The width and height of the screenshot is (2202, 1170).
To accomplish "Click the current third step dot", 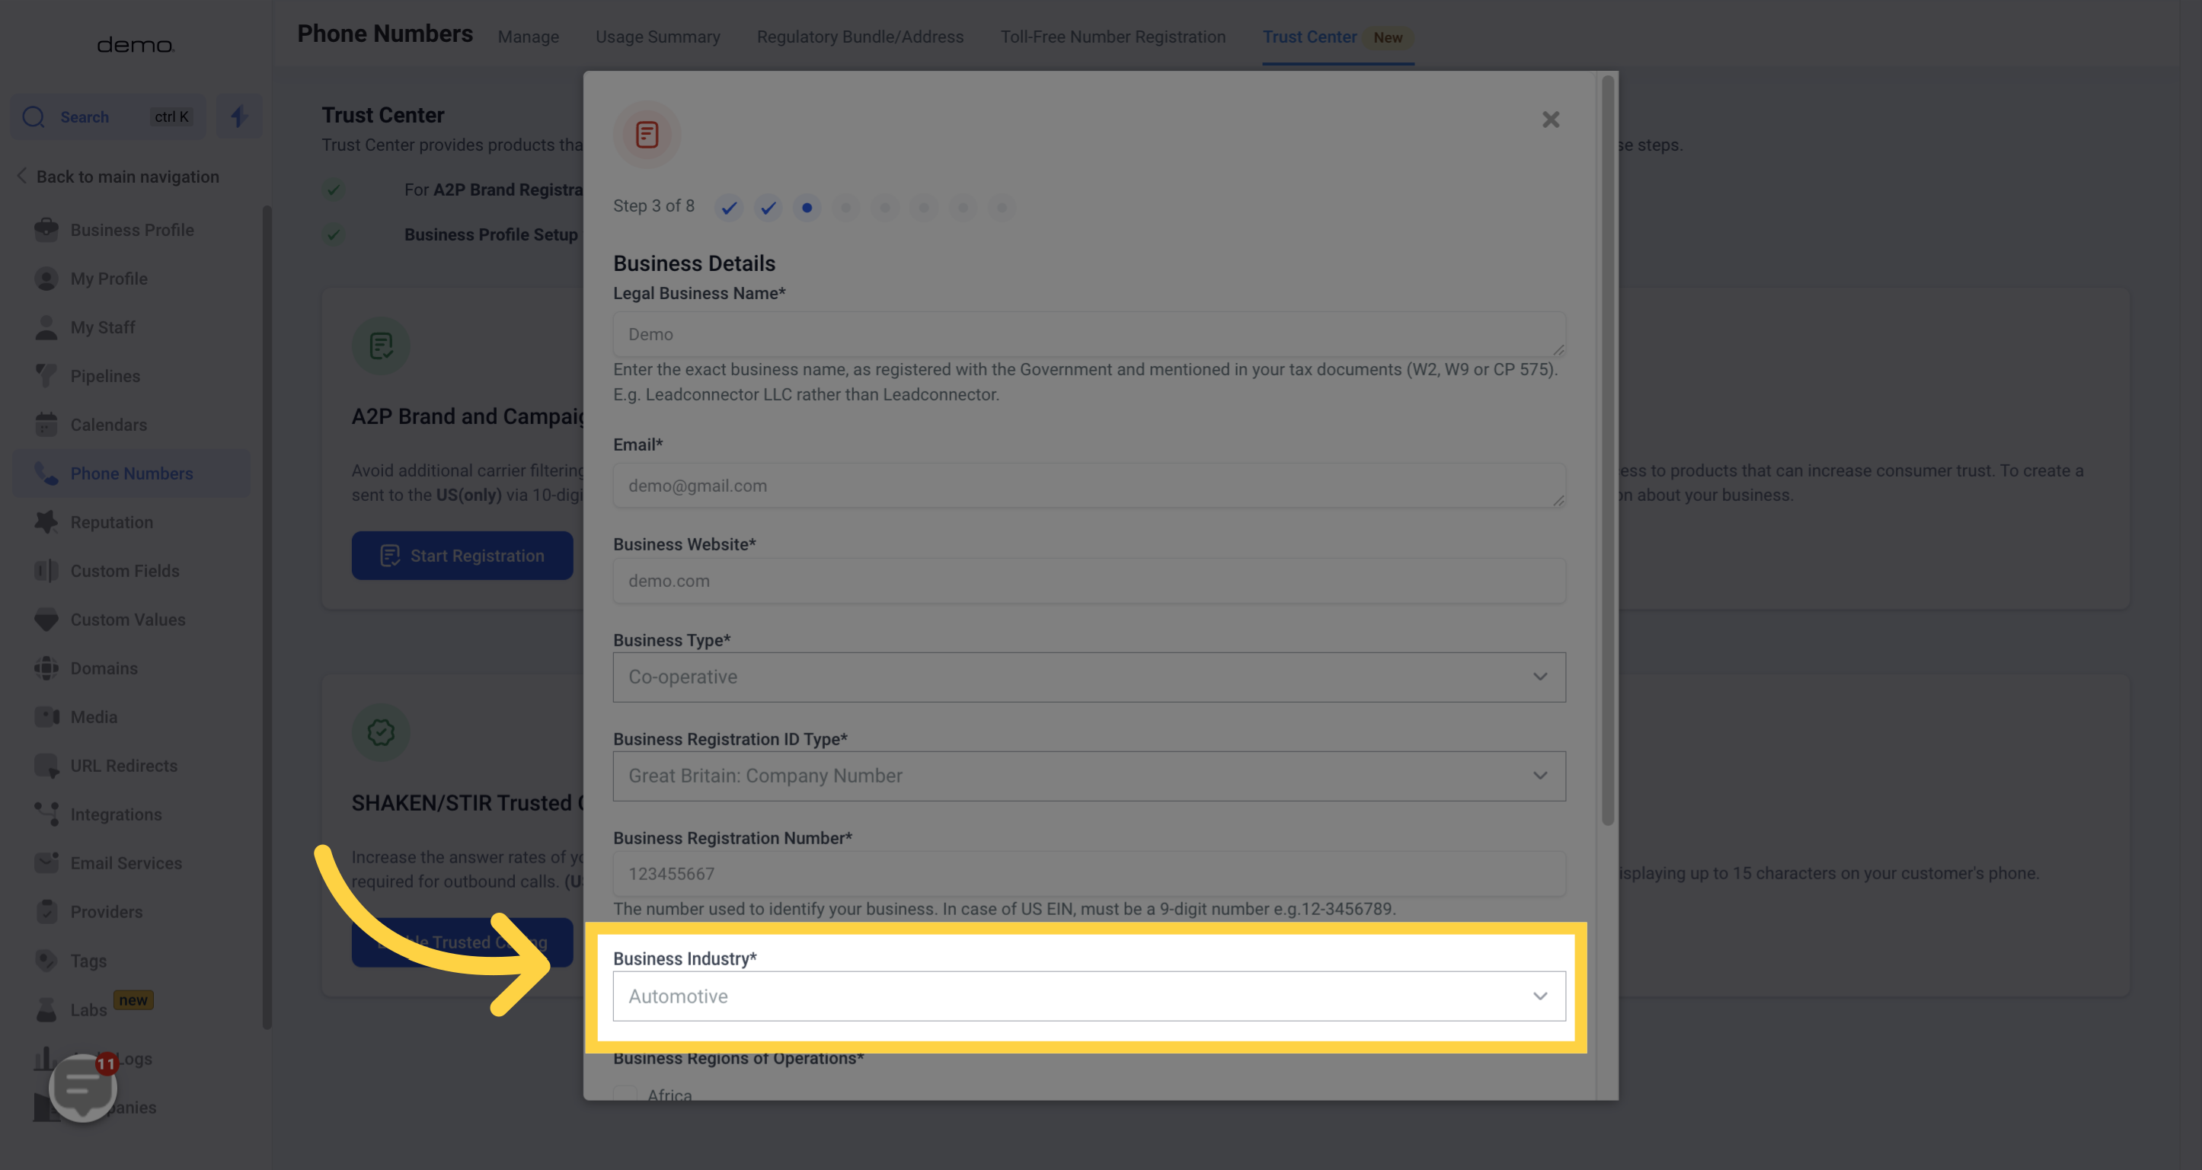I will (x=806, y=208).
